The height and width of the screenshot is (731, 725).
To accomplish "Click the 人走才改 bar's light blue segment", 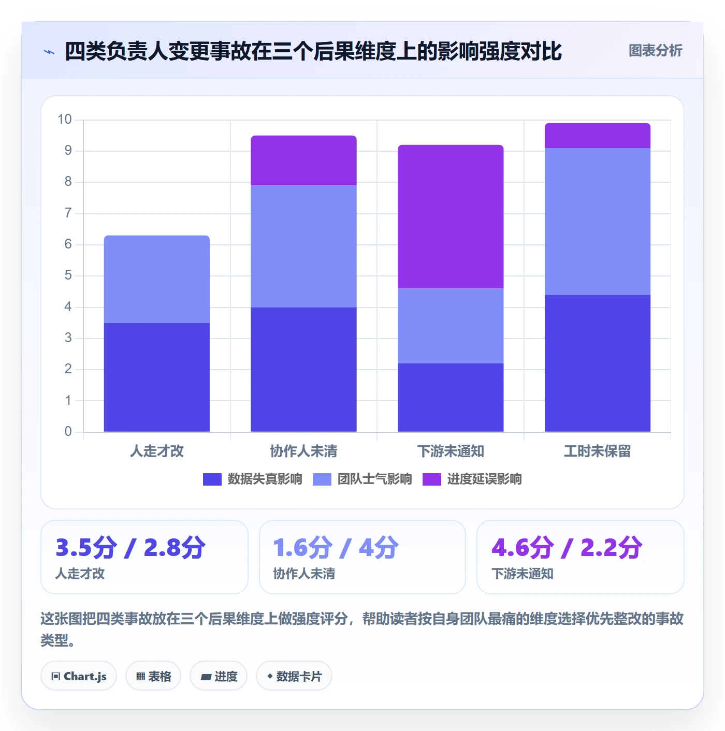I will tap(157, 280).
